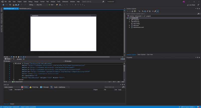This screenshot has width=201, height=108.
Task: Click the Search Solution Explorer field
Action: click(162, 14)
